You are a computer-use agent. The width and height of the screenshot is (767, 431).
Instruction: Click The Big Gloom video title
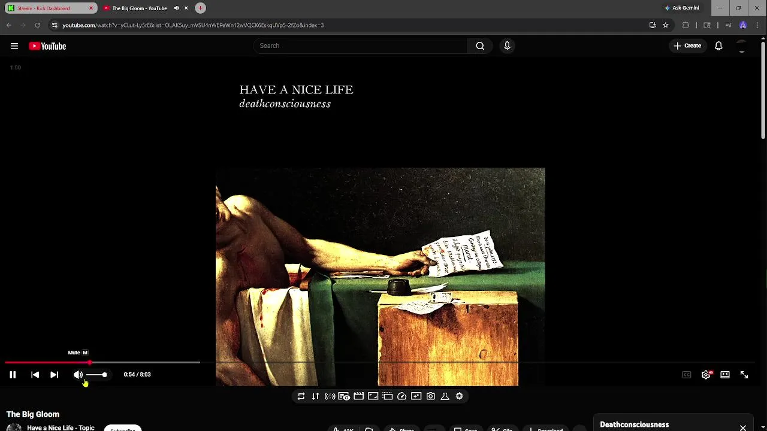click(33, 414)
